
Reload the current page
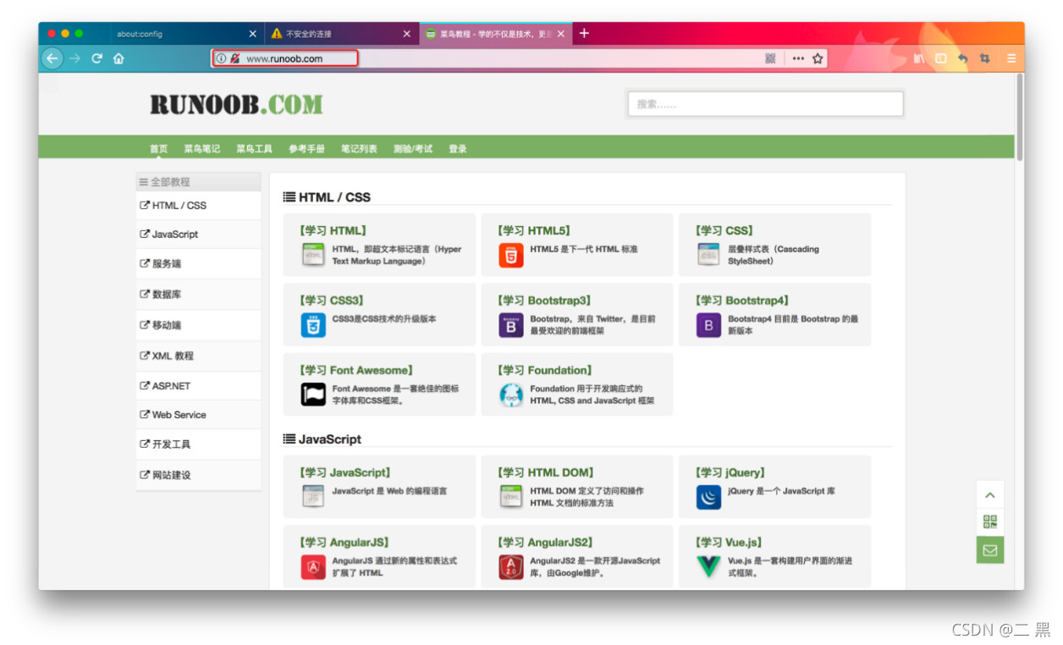[96, 58]
